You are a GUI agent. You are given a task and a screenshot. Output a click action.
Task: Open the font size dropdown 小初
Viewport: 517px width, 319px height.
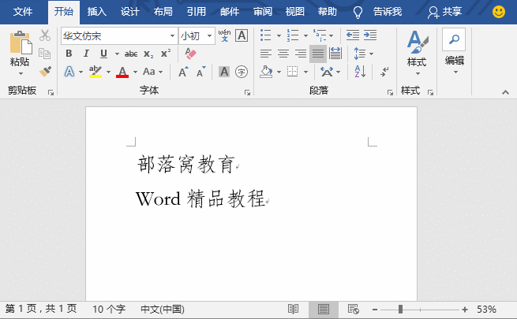click(209, 35)
